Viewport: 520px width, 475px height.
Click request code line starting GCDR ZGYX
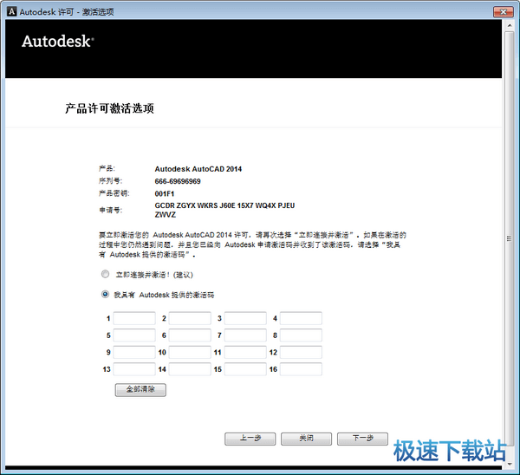(224, 205)
